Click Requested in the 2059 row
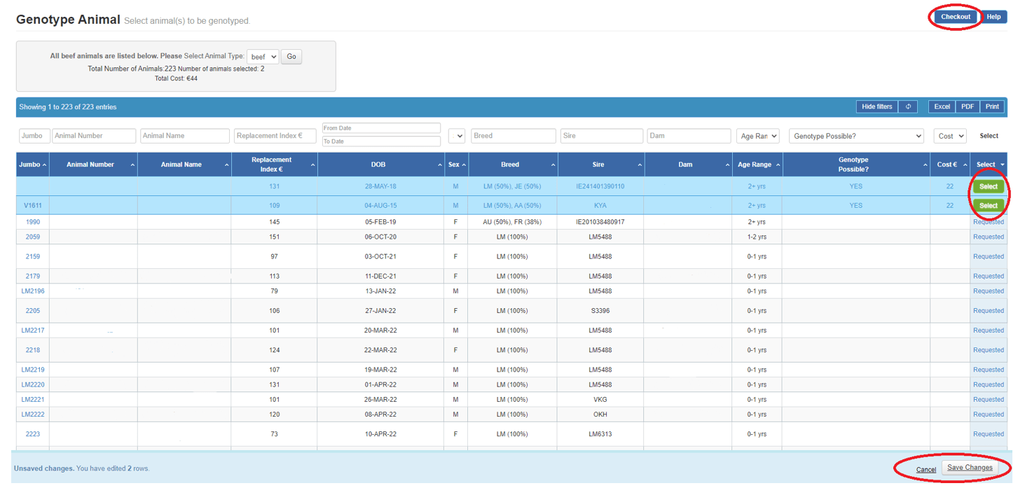1025x488 pixels. pos(989,237)
